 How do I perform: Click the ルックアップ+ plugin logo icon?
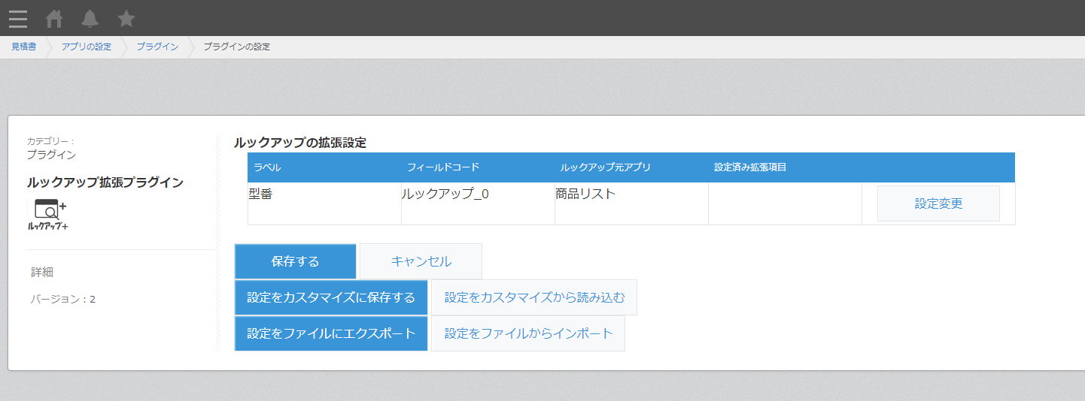(x=48, y=215)
